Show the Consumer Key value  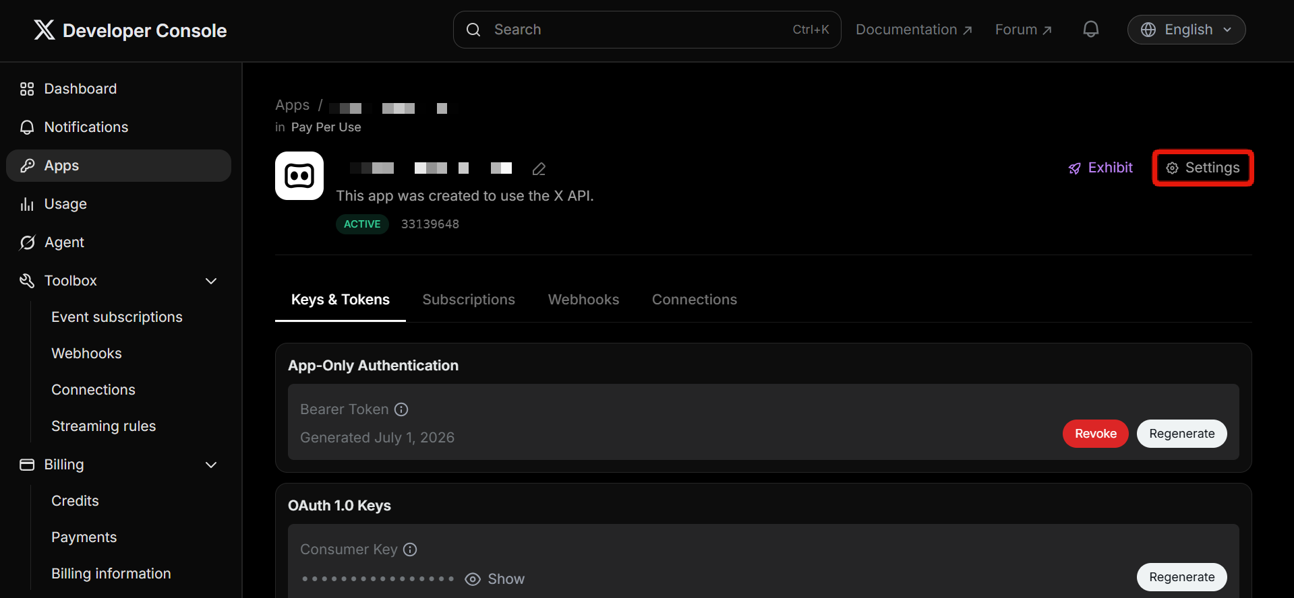[x=495, y=579]
